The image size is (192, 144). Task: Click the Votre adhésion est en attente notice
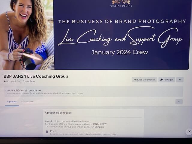(x=94, y=92)
